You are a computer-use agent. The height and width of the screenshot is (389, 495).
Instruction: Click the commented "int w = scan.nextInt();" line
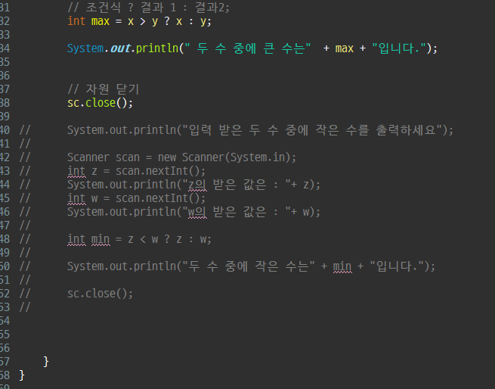click(136, 198)
